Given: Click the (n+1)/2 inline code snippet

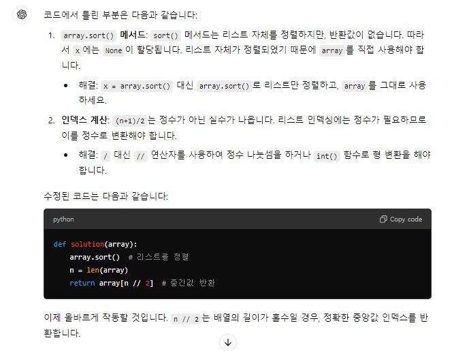Looking at the screenshot, I should [x=130, y=121].
